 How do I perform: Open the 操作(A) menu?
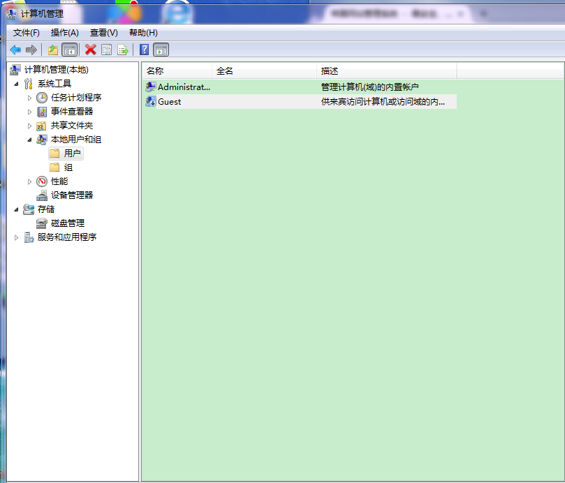click(64, 33)
